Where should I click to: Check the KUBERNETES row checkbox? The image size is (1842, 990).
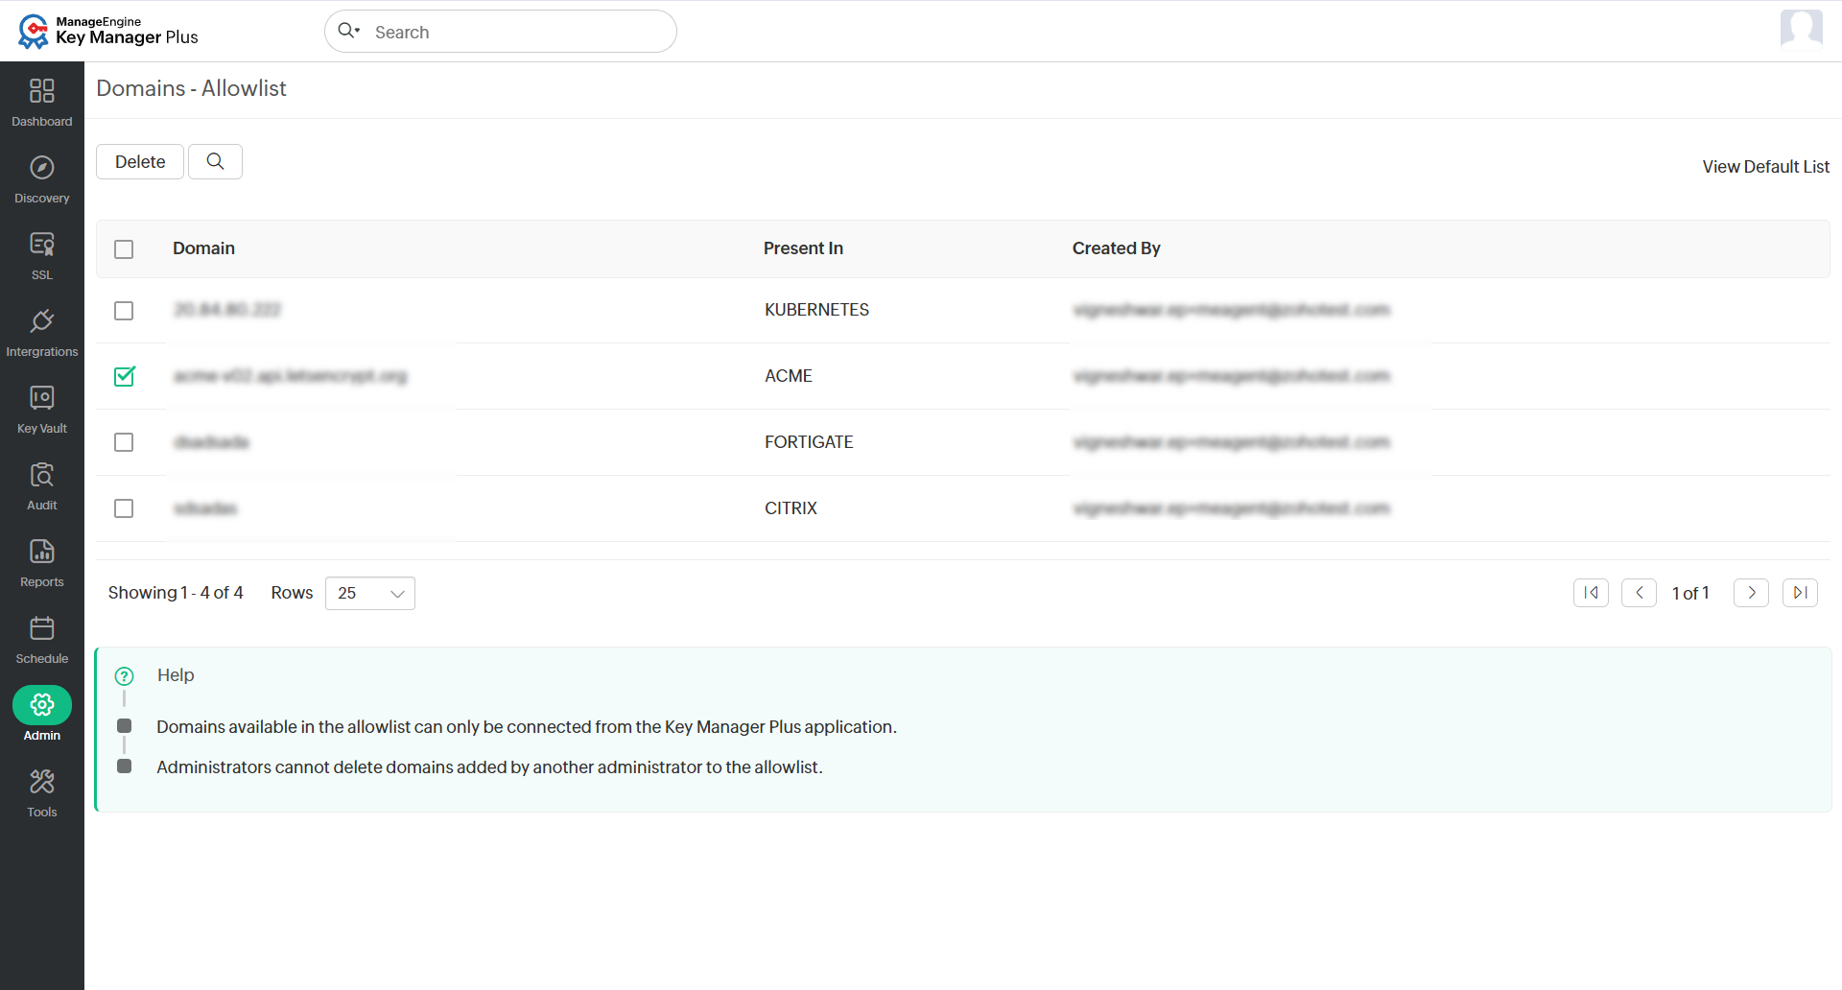124,311
